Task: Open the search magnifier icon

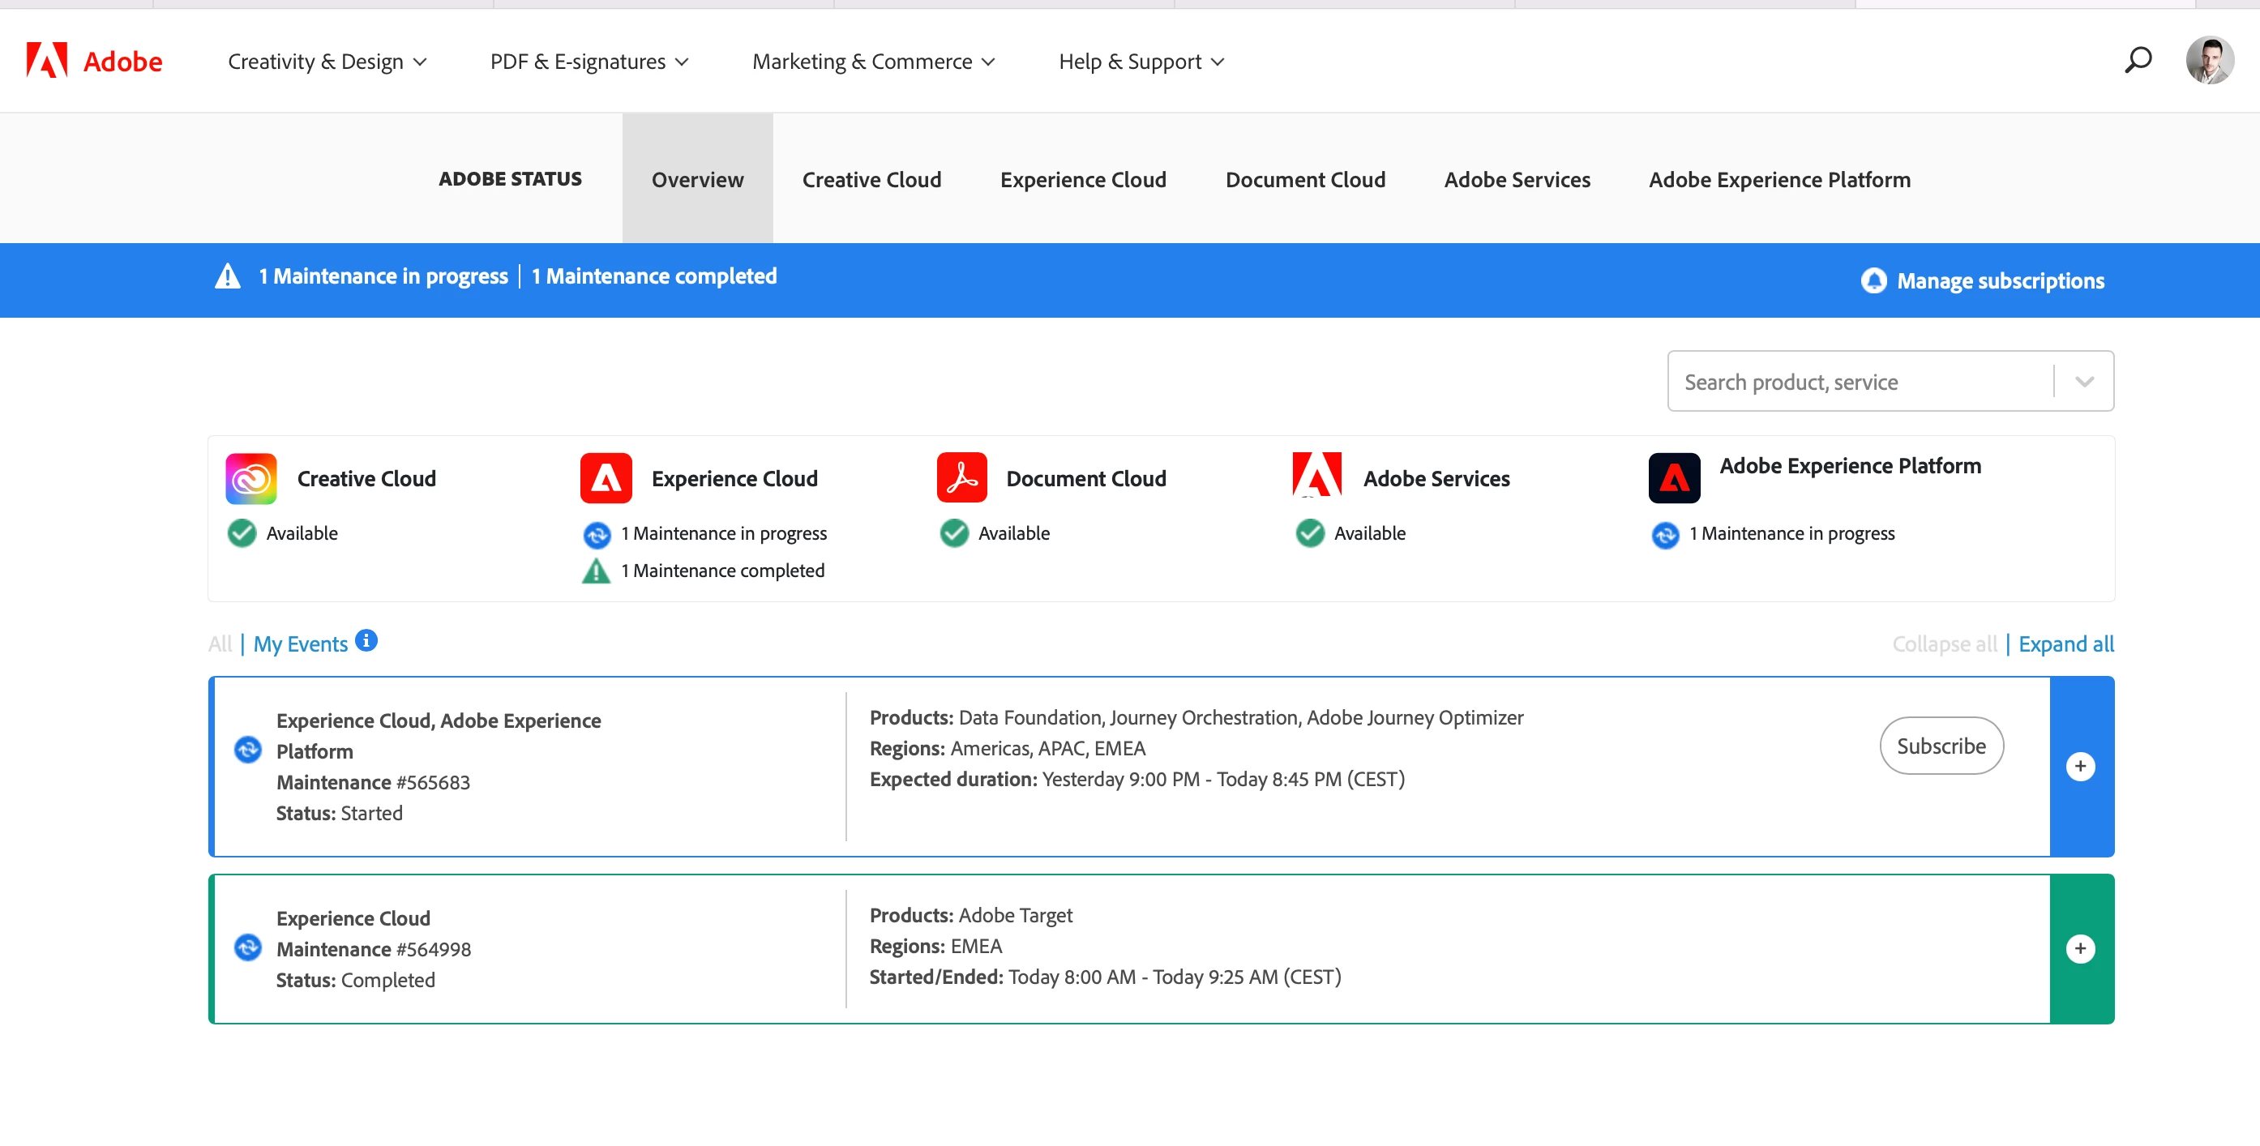Action: tap(2138, 60)
